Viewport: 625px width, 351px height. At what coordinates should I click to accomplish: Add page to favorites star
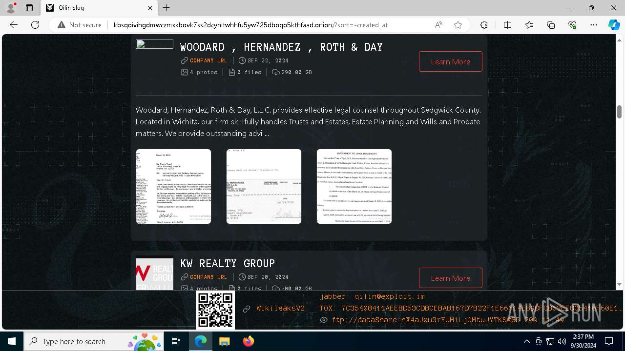(458, 25)
